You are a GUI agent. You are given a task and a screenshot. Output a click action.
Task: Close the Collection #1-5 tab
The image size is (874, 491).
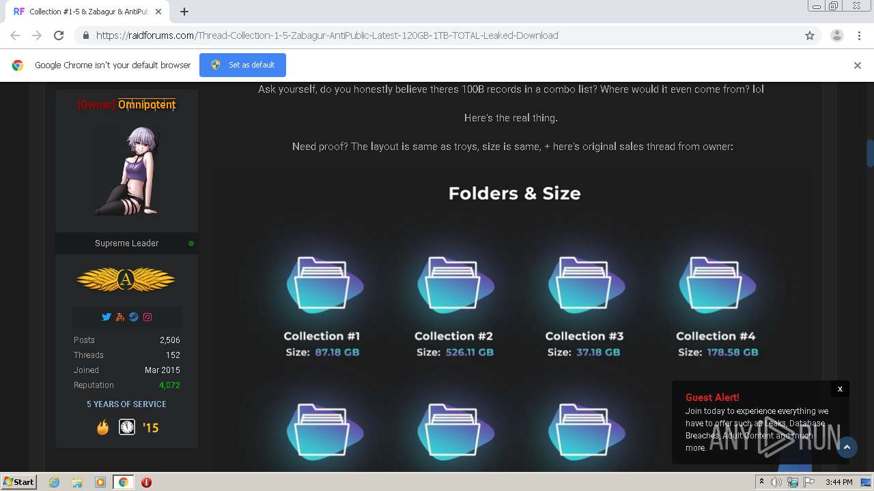(158, 12)
